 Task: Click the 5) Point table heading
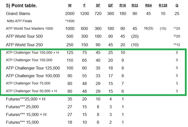tap(21, 5)
